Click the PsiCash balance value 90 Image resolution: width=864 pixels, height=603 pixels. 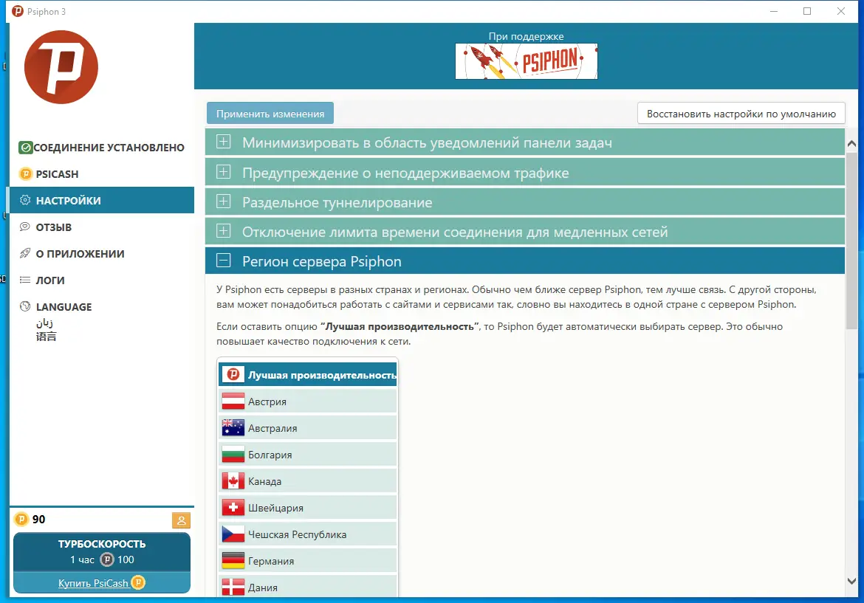pyautogui.click(x=38, y=520)
